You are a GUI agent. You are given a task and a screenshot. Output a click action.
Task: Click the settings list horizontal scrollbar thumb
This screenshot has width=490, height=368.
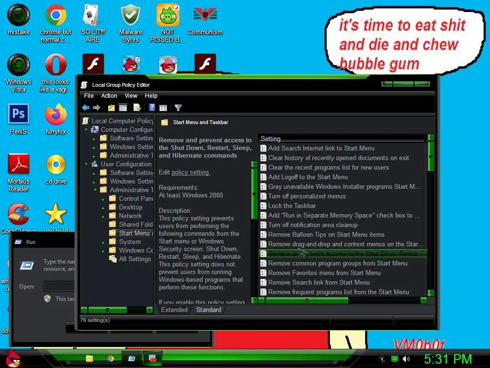pyautogui.click(x=307, y=300)
